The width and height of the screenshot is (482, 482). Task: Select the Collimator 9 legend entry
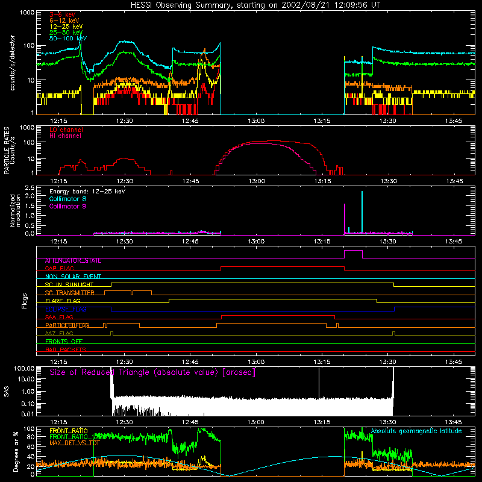click(67, 206)
